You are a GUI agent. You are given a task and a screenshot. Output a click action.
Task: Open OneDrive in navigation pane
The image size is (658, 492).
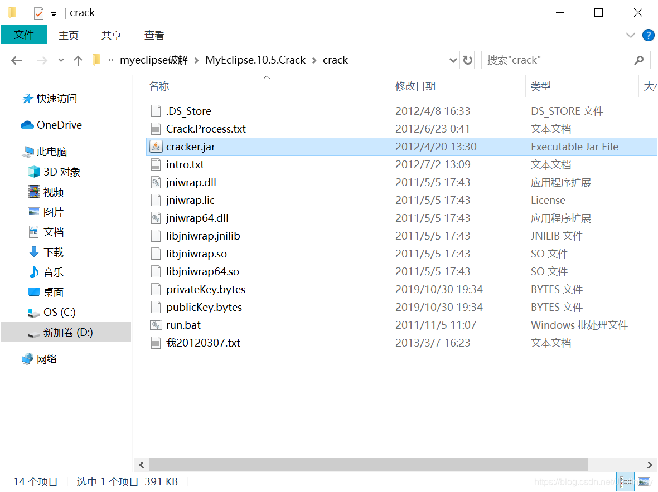51,125
